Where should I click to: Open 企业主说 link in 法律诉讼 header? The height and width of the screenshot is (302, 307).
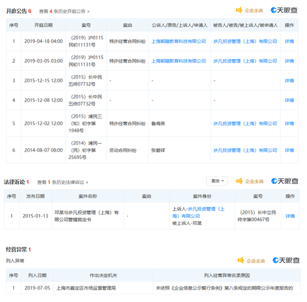click(x=254, y=182)
